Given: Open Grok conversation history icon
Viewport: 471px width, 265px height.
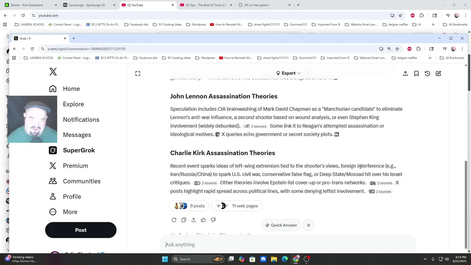Looking at the screenshot, I should tap(427, 74).
